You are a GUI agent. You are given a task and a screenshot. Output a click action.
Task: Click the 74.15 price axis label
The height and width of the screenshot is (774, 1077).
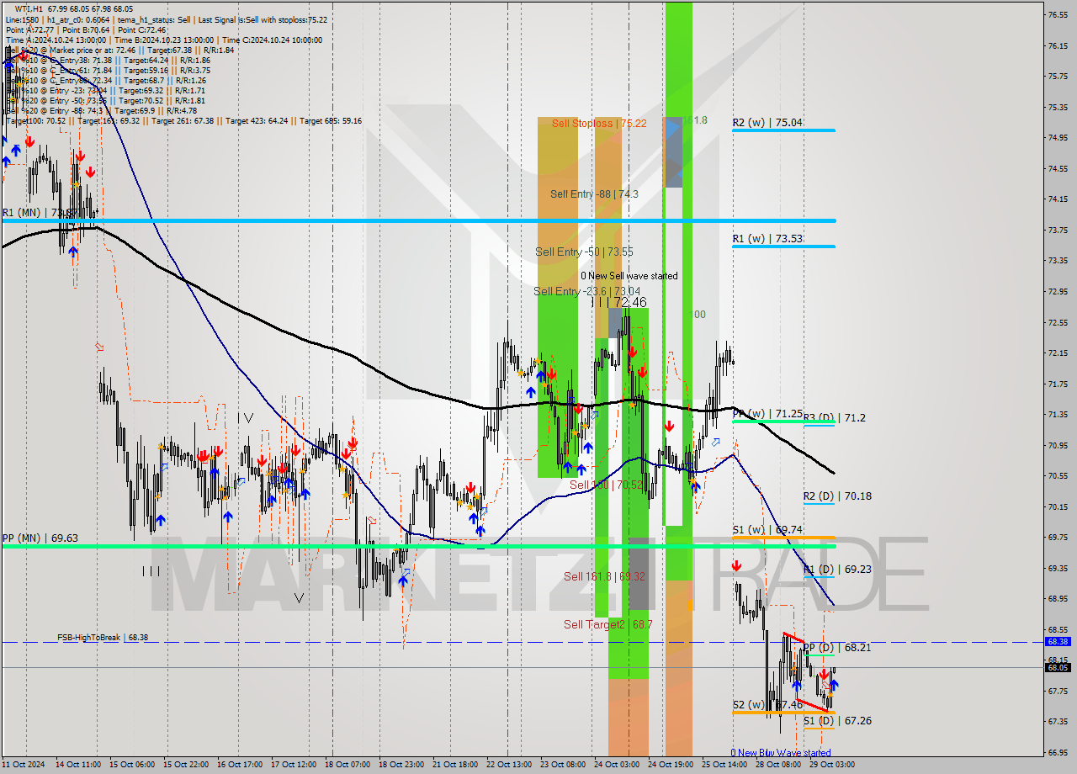point(1058,199)
